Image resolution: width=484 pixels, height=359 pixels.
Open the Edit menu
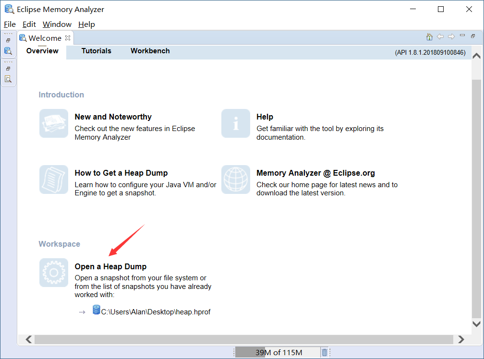[x=29, y=24]
